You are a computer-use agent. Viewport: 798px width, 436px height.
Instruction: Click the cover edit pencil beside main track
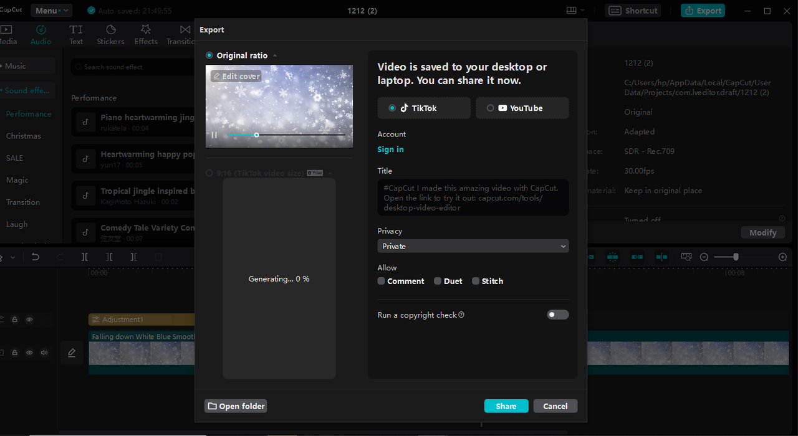[72, 353]
